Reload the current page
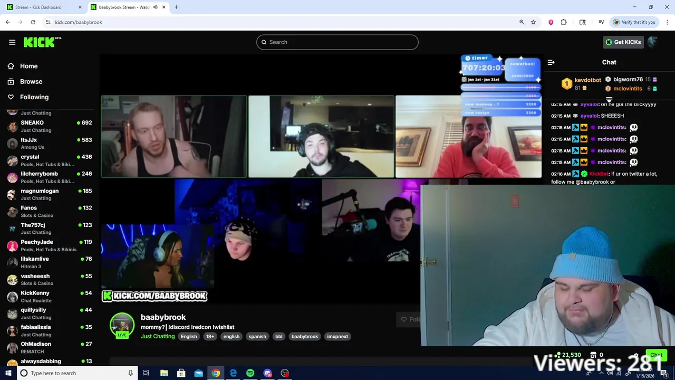The width and height of the screenshot is (675, 380). click(x=33, y=22)
